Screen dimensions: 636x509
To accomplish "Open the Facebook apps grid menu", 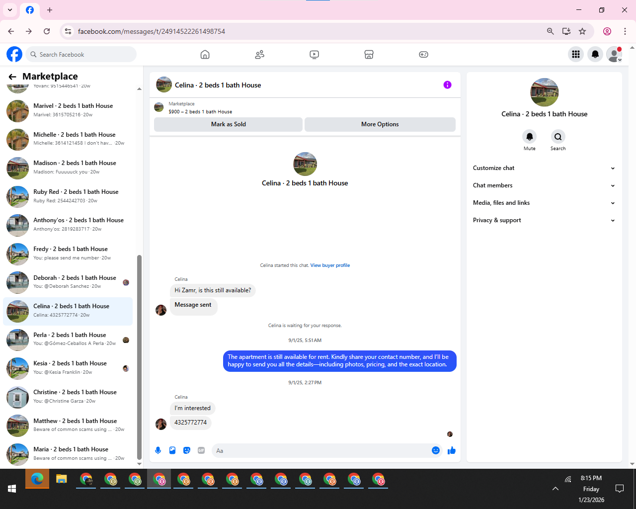I will [x=576, y=54].
